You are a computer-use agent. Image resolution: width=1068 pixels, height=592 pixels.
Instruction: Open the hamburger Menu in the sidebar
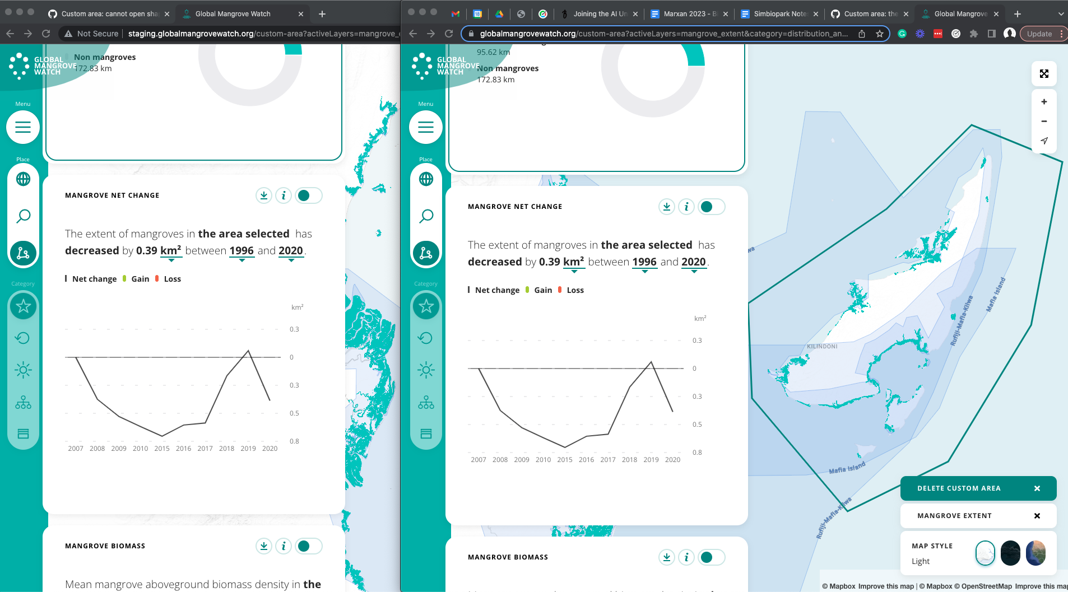pyautogui.click(x=426, y=127)
